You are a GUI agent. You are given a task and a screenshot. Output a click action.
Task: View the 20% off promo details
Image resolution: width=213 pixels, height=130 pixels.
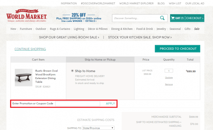[x=91, y=21]
